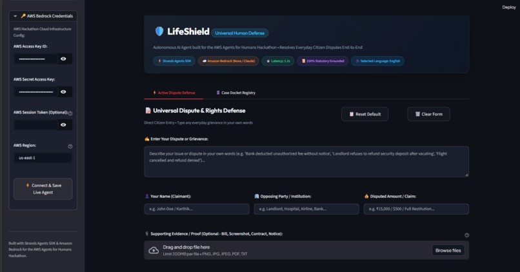This screenshot has width=520, height=272.
Task: Click the lightning icon on Connect & Save button
Action: coord(28,185)
